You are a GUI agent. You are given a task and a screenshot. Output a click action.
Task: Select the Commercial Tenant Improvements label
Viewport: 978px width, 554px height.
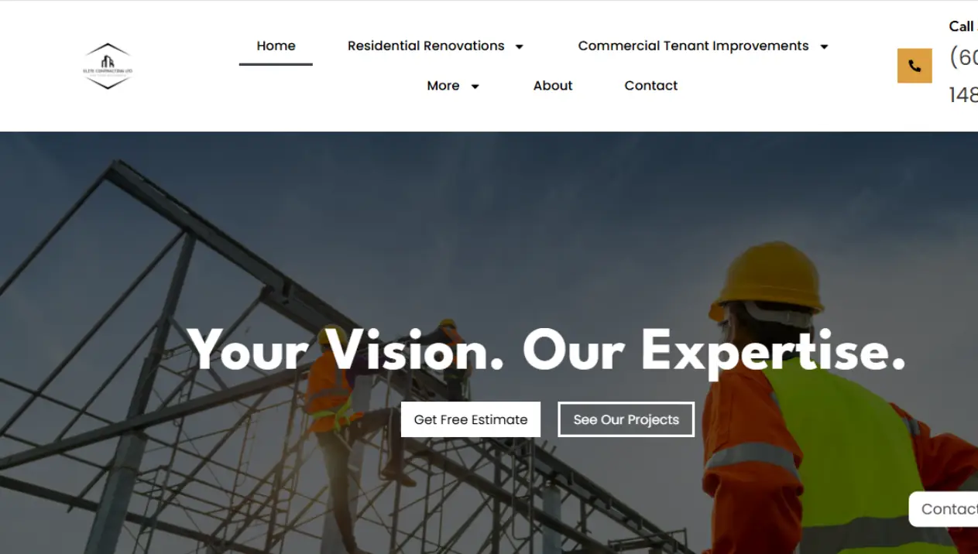pyautogui.click(x=693, y=46)
